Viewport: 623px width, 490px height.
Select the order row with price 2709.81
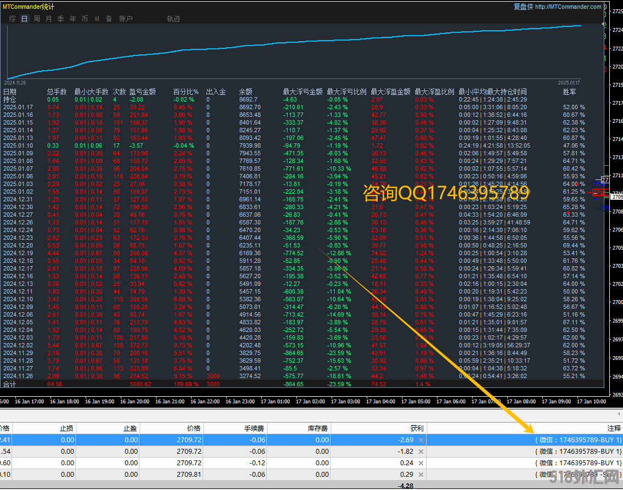tap(312, 475)
